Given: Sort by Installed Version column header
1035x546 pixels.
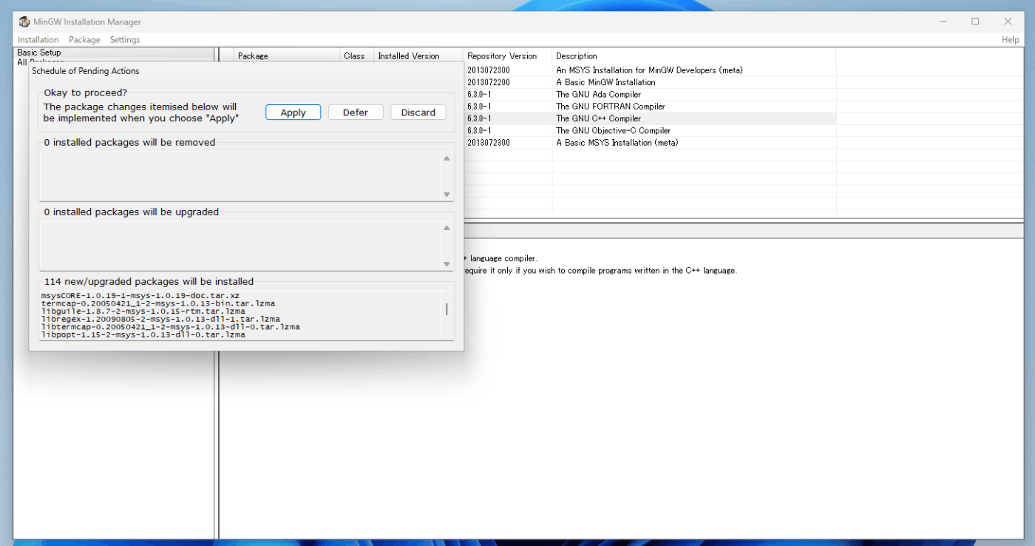Looking at the screenshot, I should tap(418, 56).
